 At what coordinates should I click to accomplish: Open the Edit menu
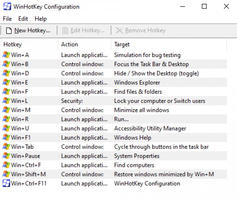pyautogui.click(x=23, y=19)
